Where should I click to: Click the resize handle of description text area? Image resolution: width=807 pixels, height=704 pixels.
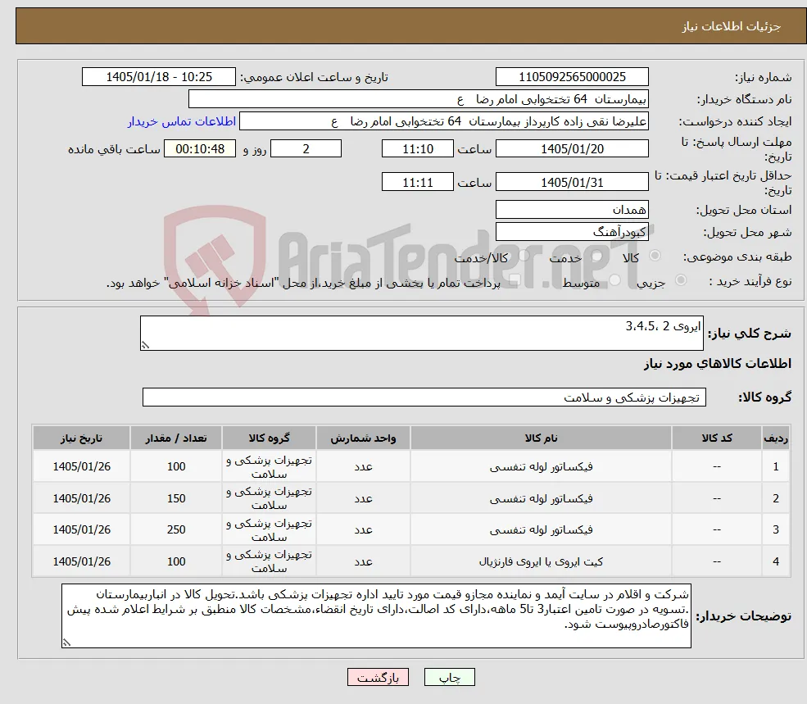click(x=145, y=345)
